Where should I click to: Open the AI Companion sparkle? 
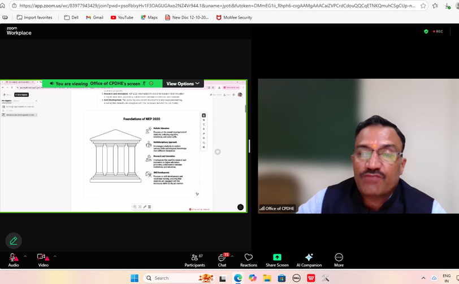pos(309,260)
